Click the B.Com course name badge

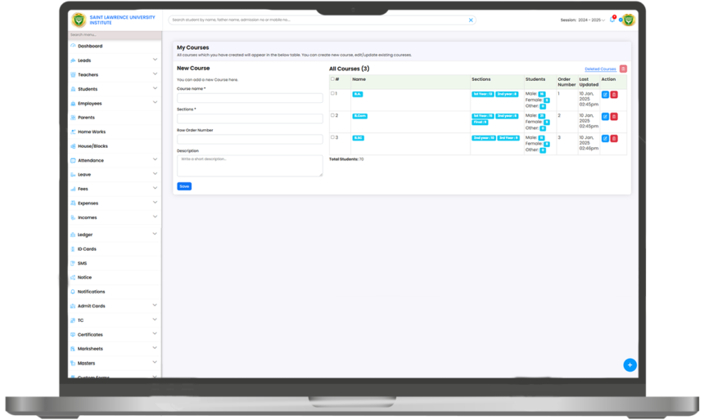tap(359, 116)
